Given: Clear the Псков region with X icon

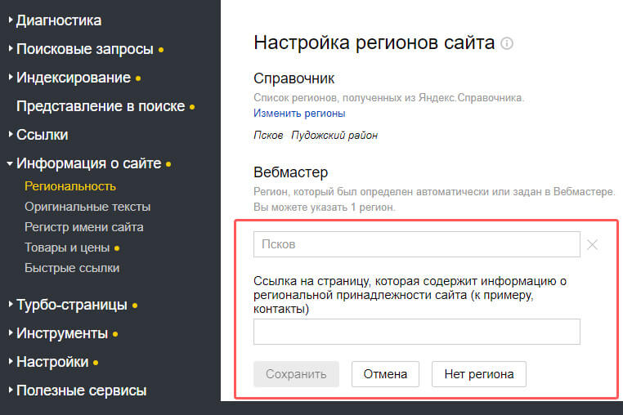Looking at the screenshot, I should pyautogui.click(x=592, y=244).
